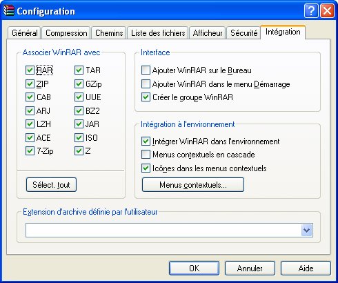Enable Ajouter WinRAR sur le Bureau
Viewport: 338px width, 283px height.
click(146, 70)
